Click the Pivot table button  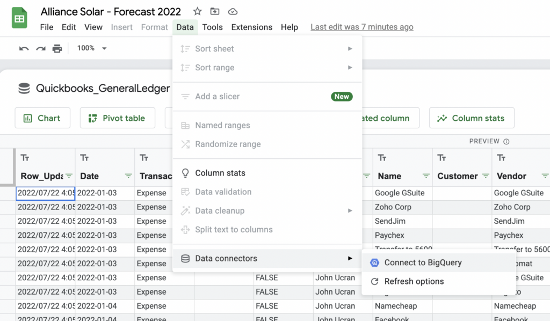[x=118, y=118]
